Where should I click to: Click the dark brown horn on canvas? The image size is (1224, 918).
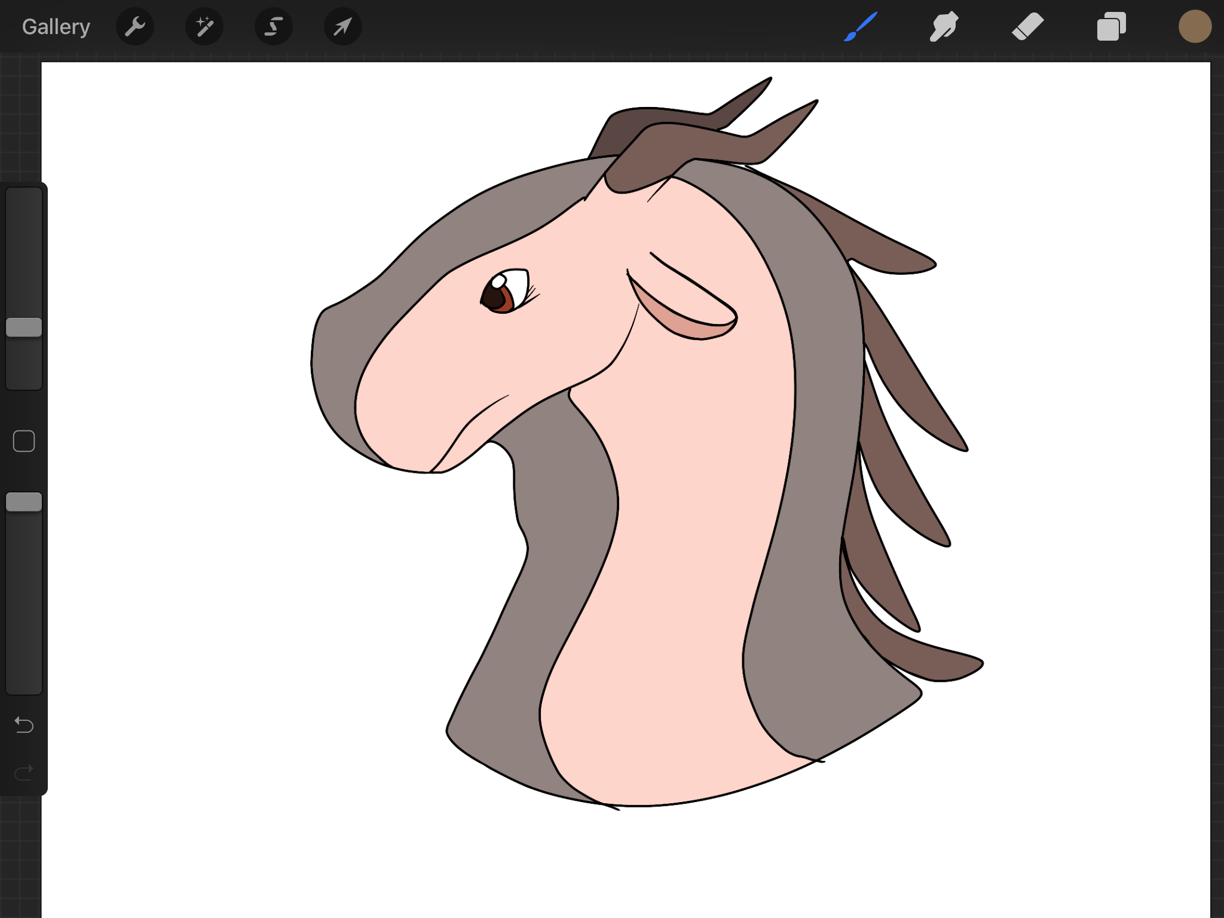[628, 128]
